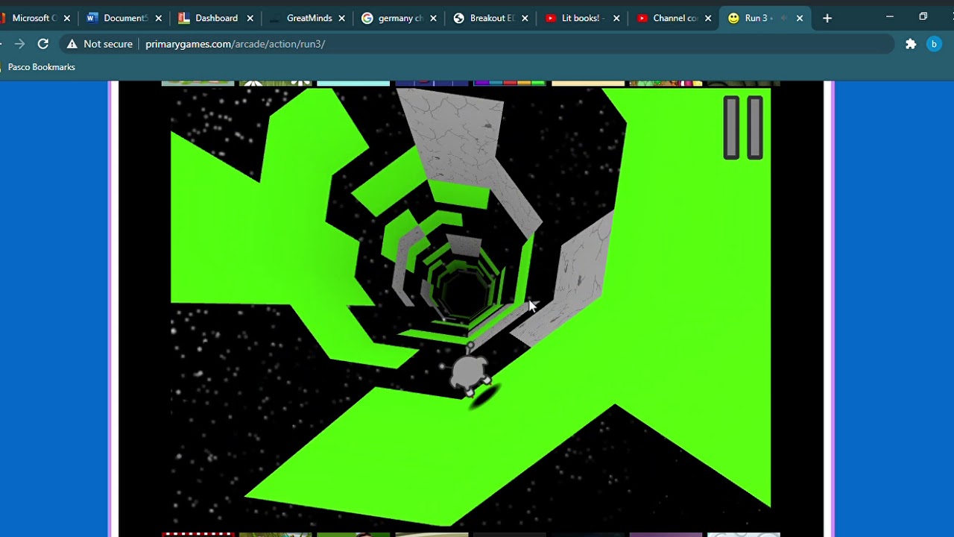Viewport: 954px width, 537px height.
Task: Minimize the Chrome window
Action: point(889,16)
